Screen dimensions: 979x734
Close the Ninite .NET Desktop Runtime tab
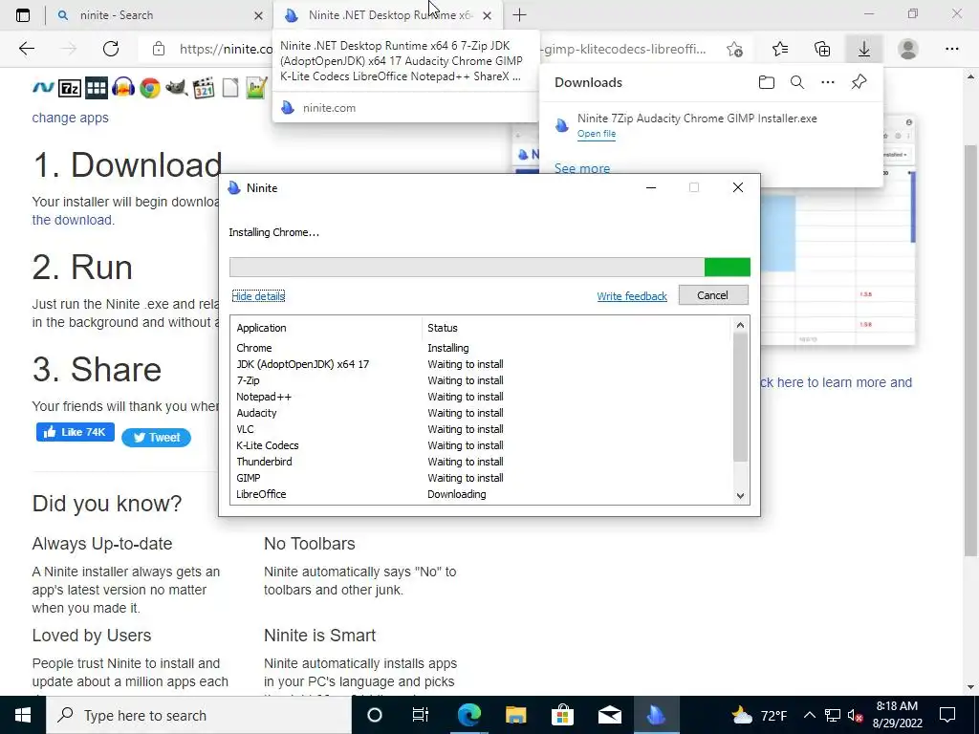(x=488, y=15)
